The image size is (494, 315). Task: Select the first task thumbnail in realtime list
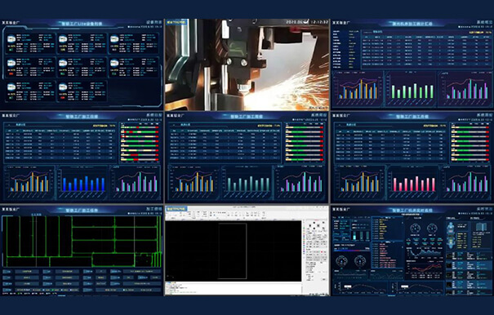(x=450, y=256)
